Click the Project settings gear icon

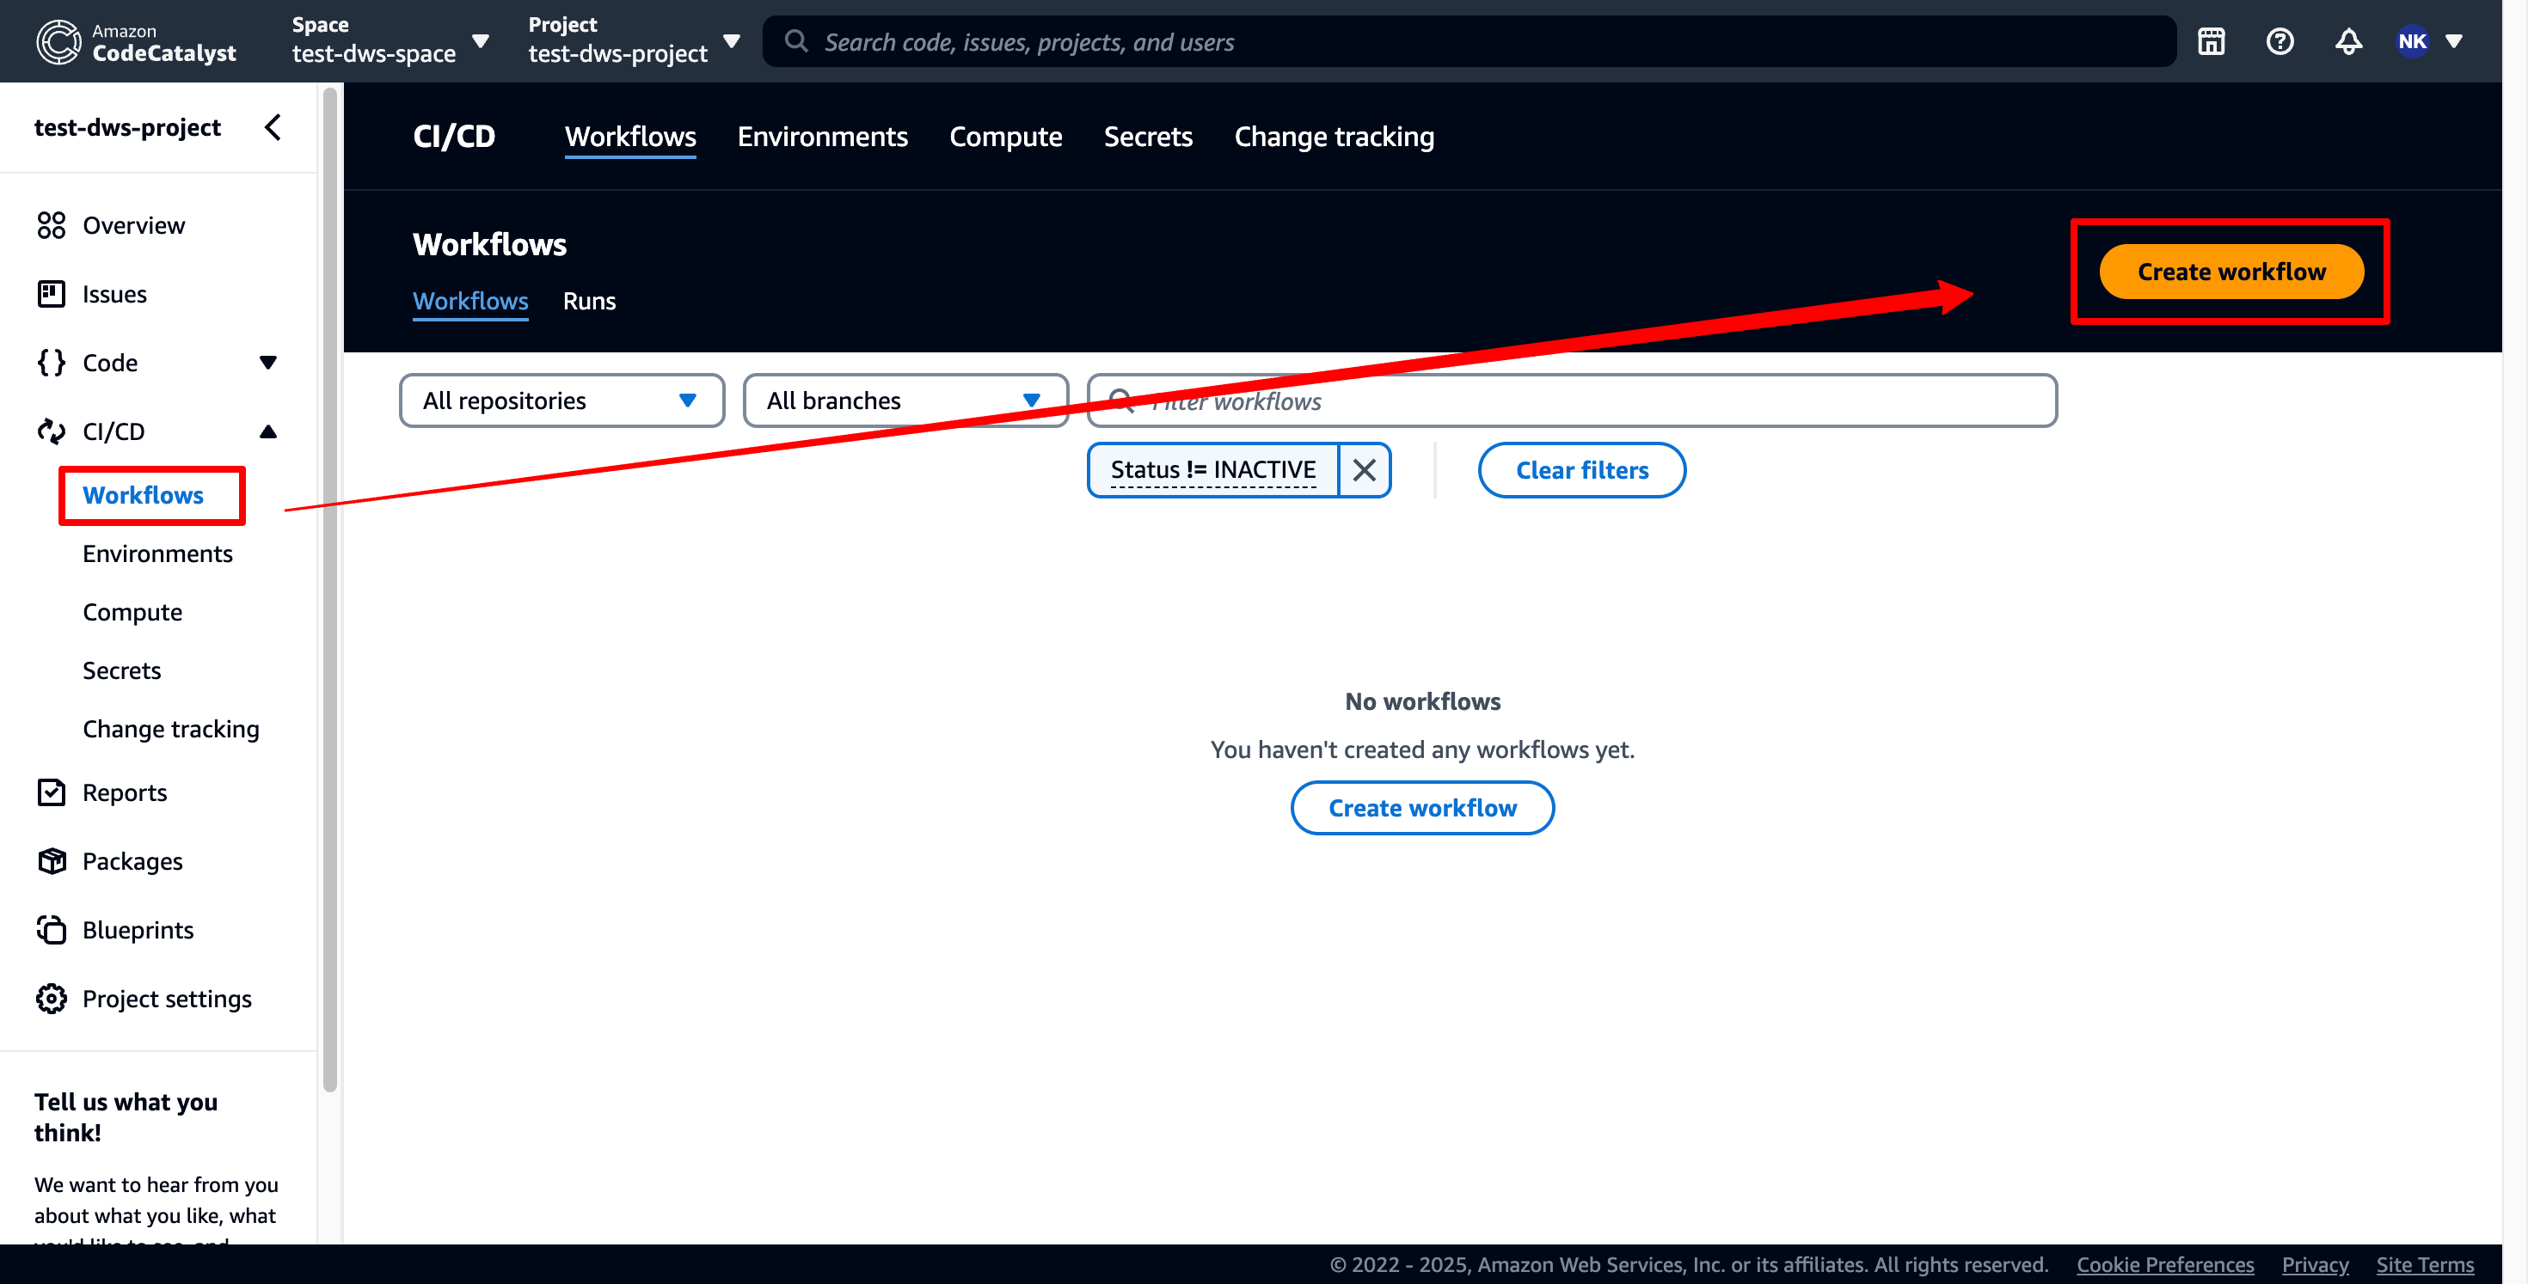pos(51,999)
